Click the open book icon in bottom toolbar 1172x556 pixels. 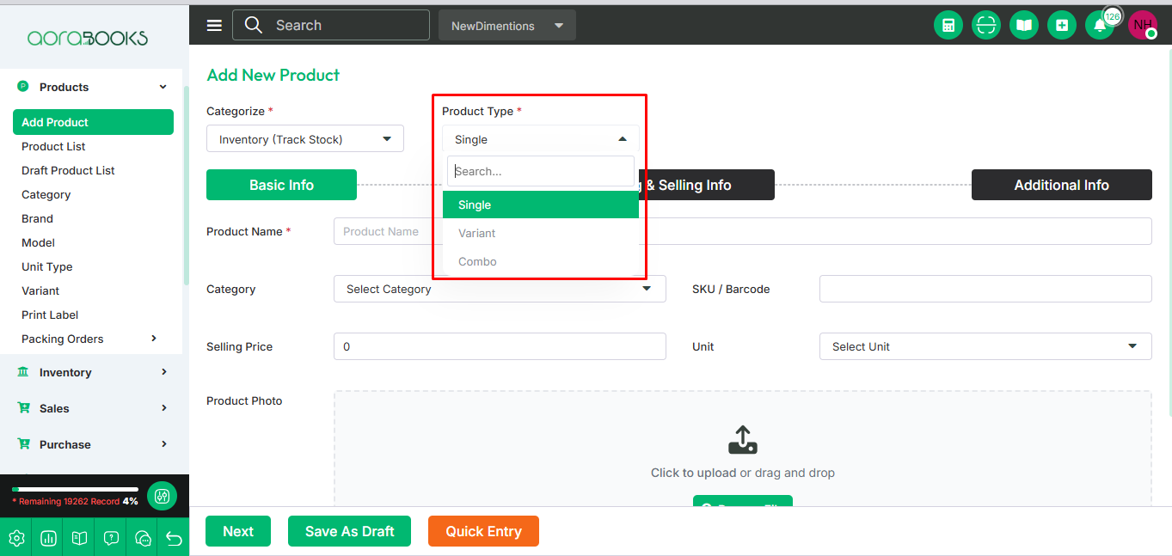click(x=79, y=538)
